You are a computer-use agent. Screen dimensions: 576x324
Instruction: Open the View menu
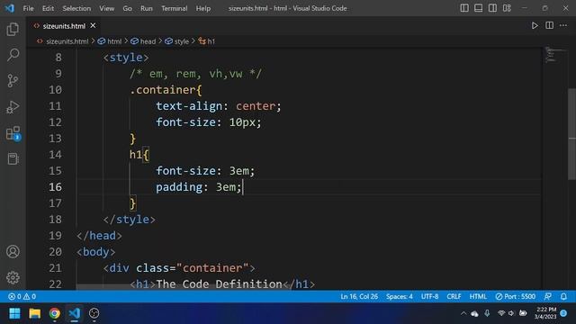(x=106, y=8)
